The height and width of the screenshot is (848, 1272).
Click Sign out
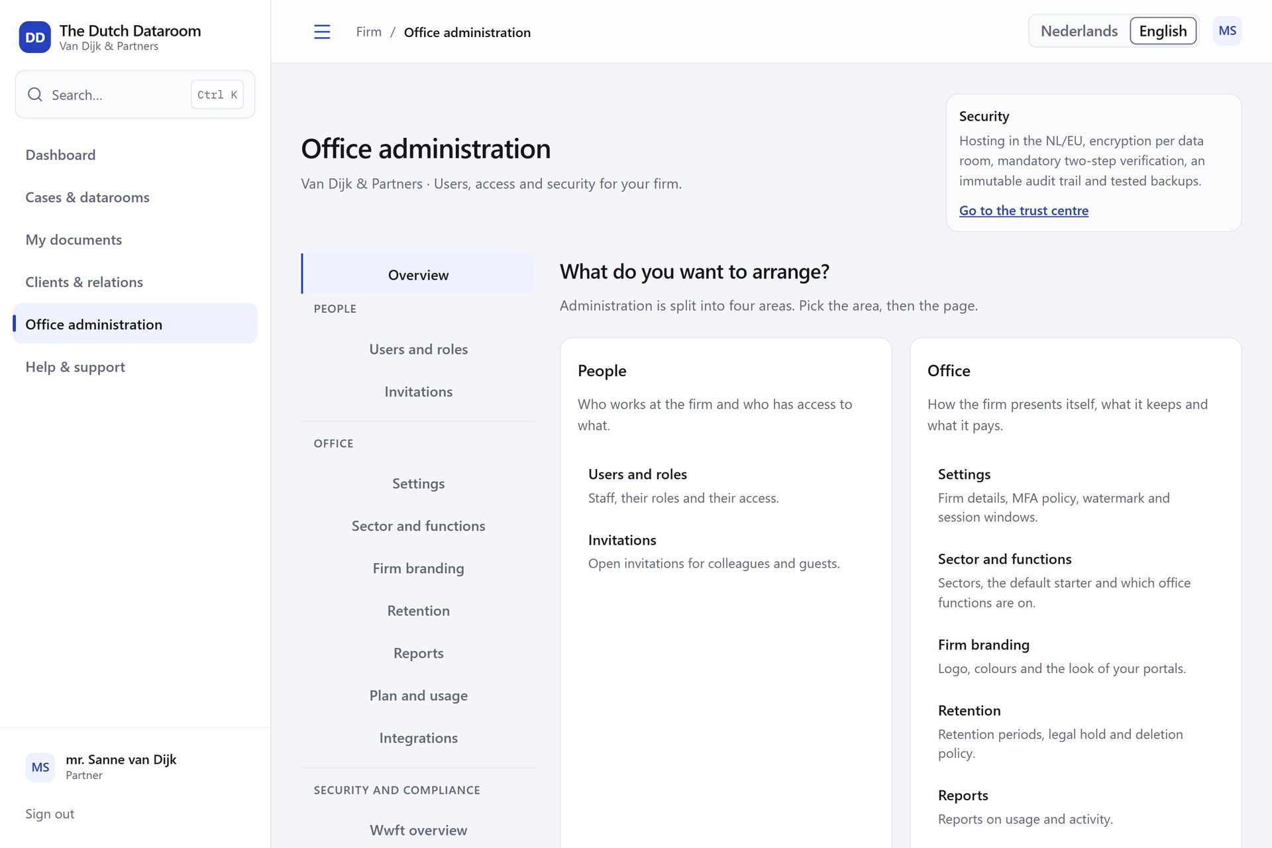tap(50, 814)
